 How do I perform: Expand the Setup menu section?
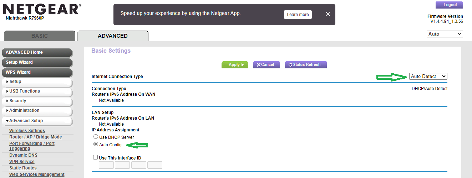click(37, 82)
